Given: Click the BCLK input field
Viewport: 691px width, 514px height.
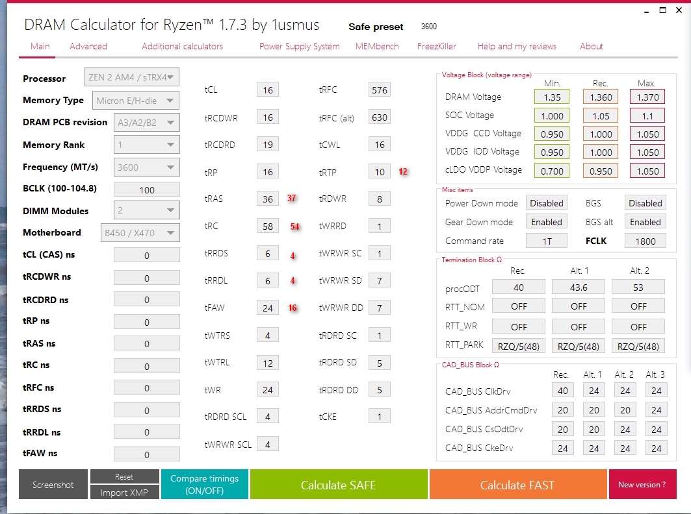Looking at the screenshot, I should pyautogui.click(x=147, y=190).
